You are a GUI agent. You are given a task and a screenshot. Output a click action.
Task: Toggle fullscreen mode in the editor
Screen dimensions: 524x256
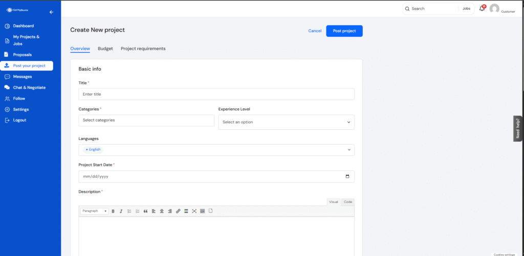[194, 211]
